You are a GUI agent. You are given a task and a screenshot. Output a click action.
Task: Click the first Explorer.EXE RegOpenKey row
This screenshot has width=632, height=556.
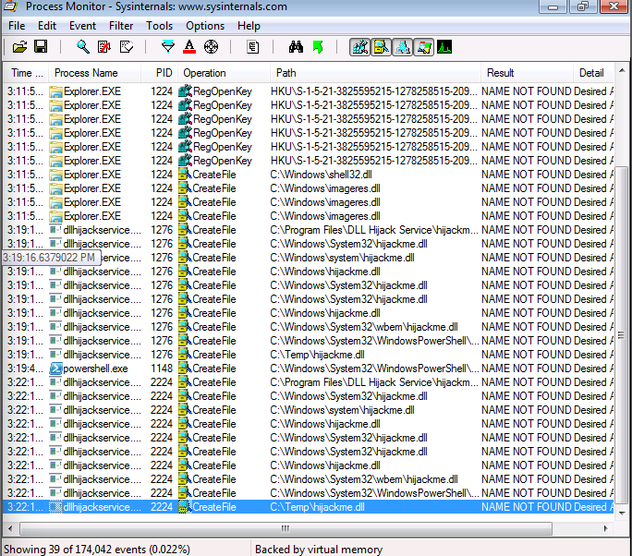click(309, 91)
